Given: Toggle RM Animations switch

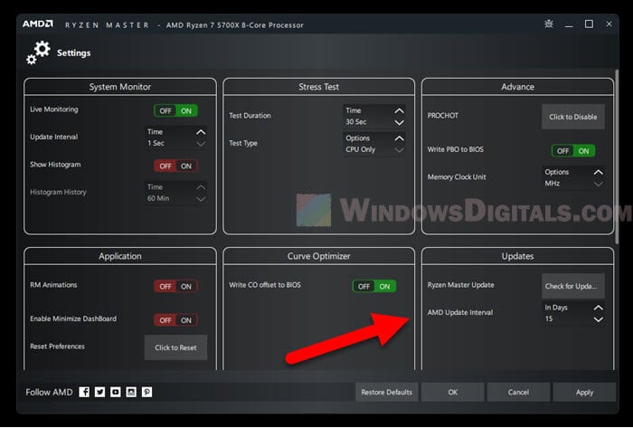Looking at the screenshot, I should (175, 286).
